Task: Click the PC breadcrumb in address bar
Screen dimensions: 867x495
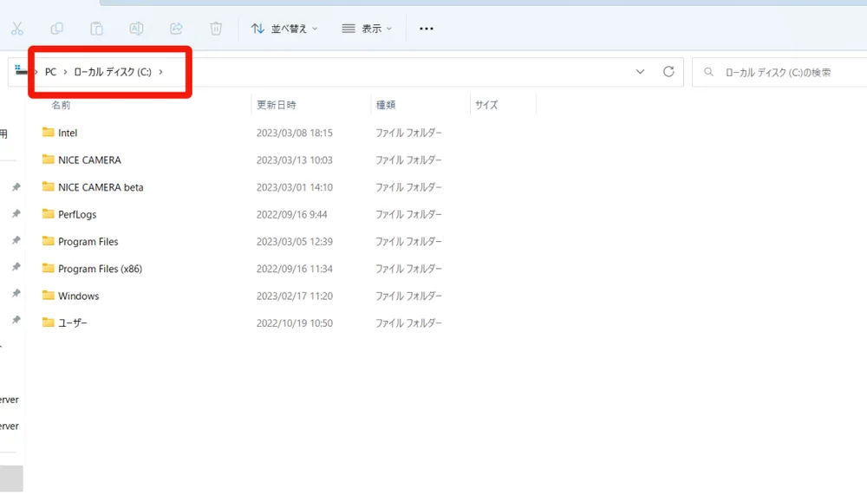Action: click(x=50, y=72)
